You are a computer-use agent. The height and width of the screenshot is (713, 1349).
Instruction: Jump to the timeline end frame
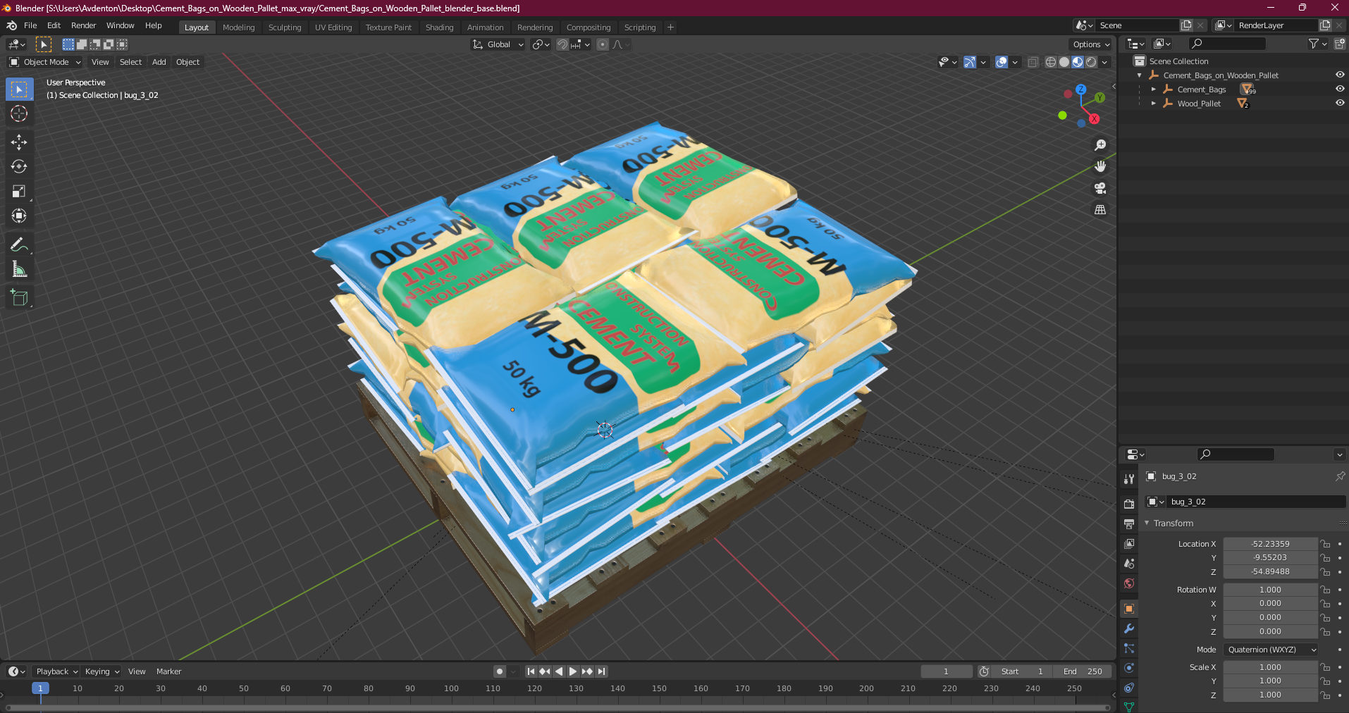point(601,671)
